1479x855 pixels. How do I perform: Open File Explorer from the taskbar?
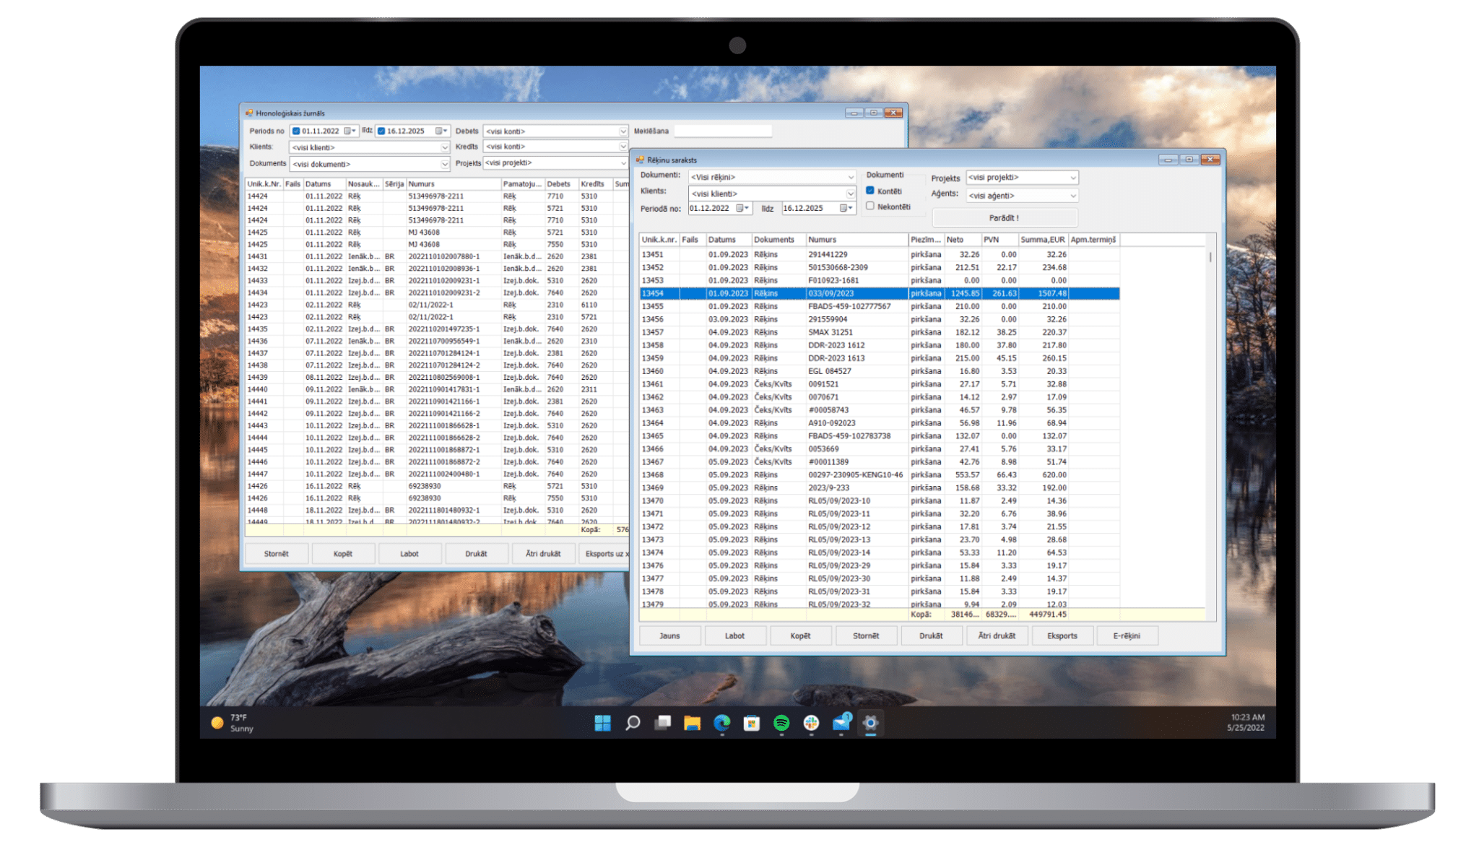point(692,723)
